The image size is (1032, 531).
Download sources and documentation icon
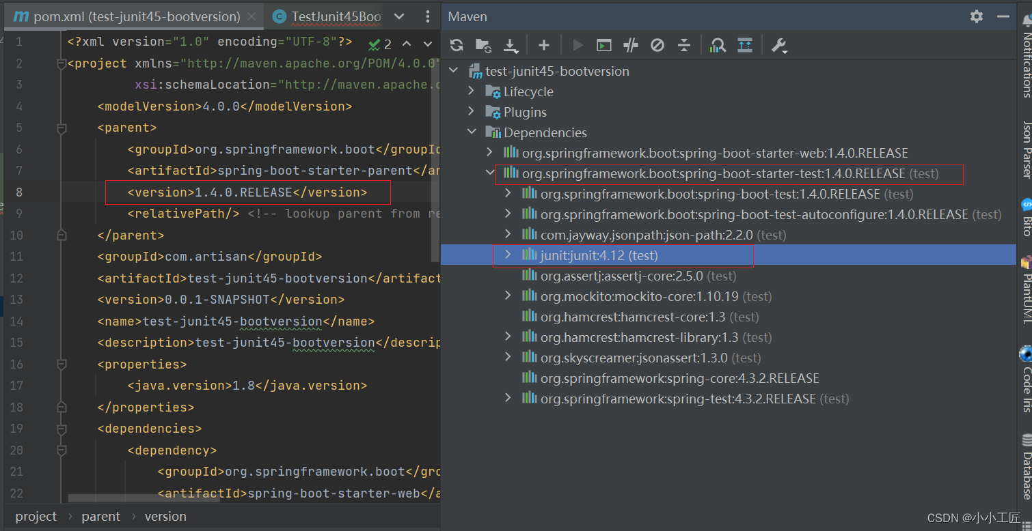511,45
